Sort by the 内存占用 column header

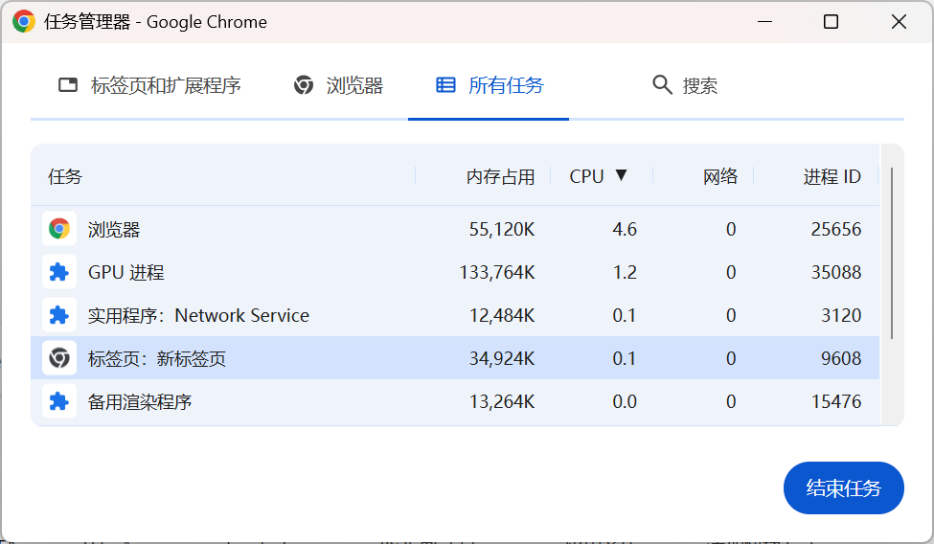click(500, 176)
